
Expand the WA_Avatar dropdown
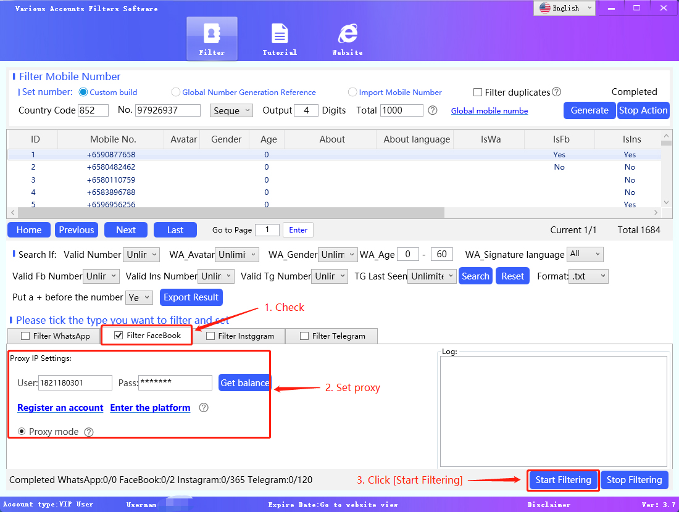[237, 255]
